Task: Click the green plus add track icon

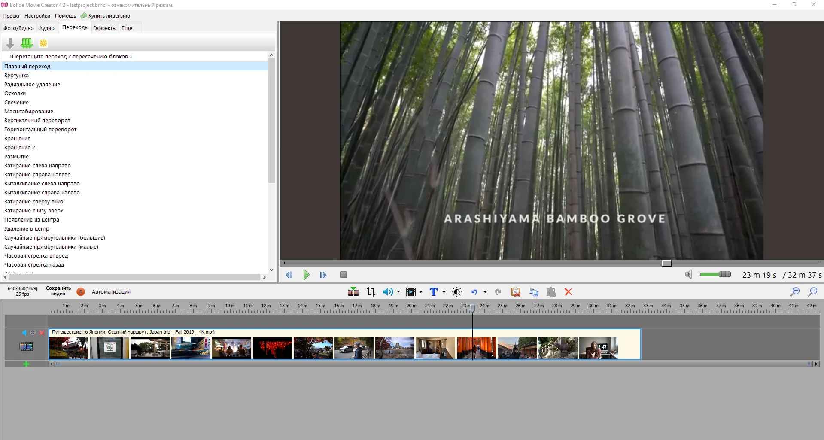Action: click(26, 364)
